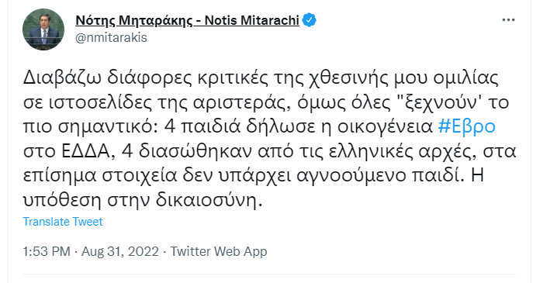Click the closing phrase στην δικαιοσύνη
533x283 pixels.
pyautogui.click(x=185, y=201)
